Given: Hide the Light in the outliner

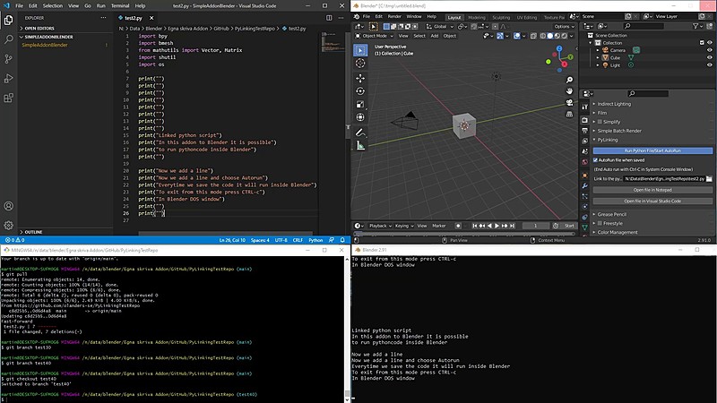Looking at the screenshot, I should point(710,64).
